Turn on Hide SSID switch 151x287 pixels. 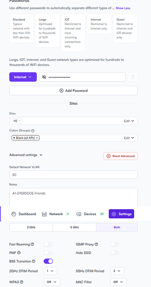pos(115,253)
